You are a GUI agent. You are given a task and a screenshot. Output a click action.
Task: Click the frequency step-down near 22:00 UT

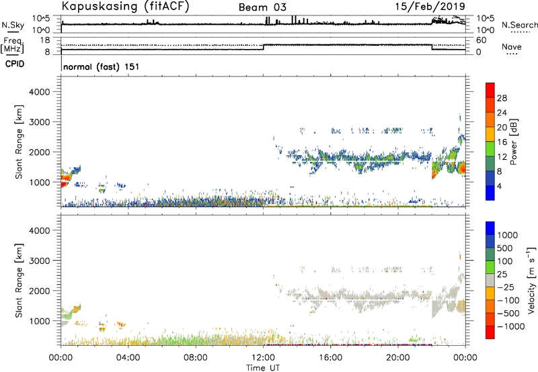pyautogui.click(x=432, y=47)
